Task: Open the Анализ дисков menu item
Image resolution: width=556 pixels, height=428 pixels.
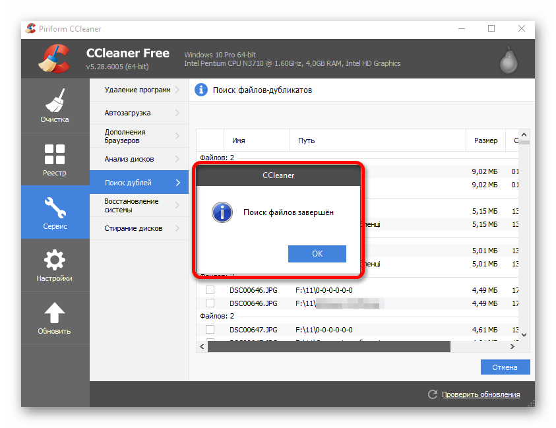Action: [139, 159]
